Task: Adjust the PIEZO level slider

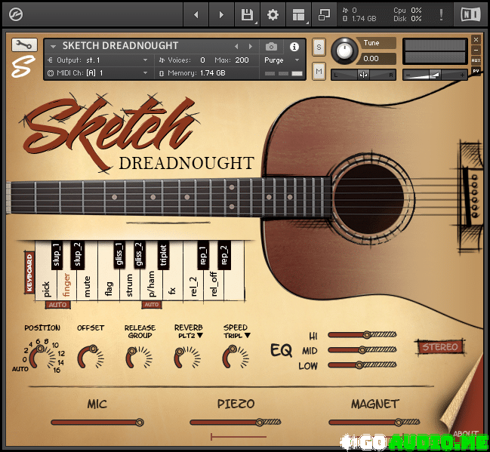Action: point(236,423)
